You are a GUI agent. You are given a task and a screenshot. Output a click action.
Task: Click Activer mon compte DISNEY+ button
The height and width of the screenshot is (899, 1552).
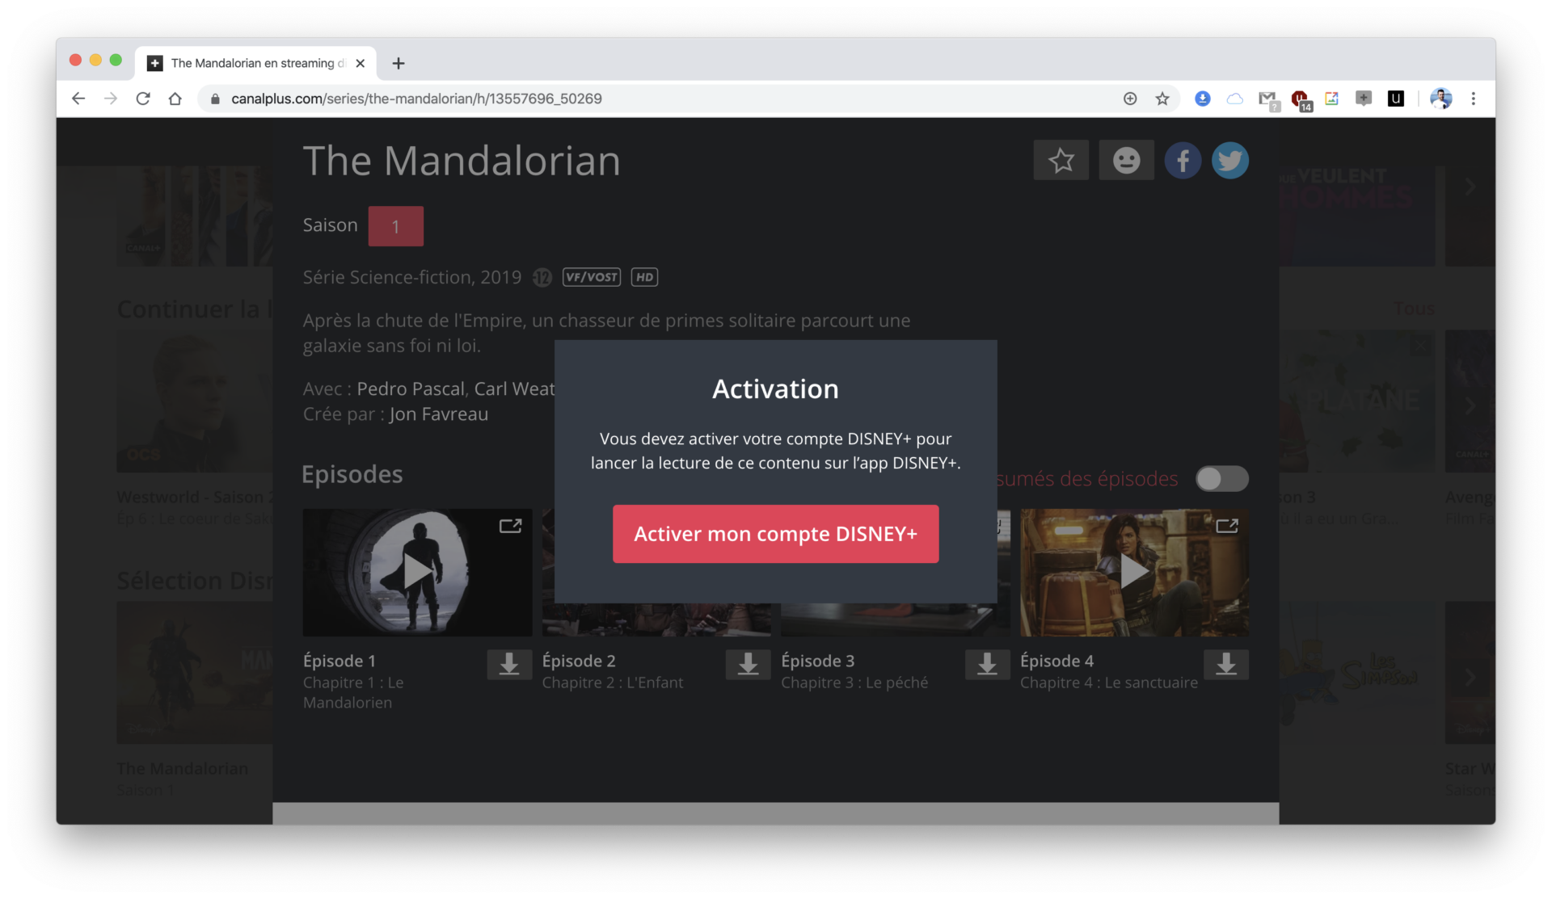click(775, 534)
